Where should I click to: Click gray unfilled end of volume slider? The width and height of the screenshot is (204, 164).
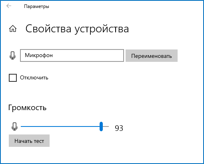pos(106,126)
